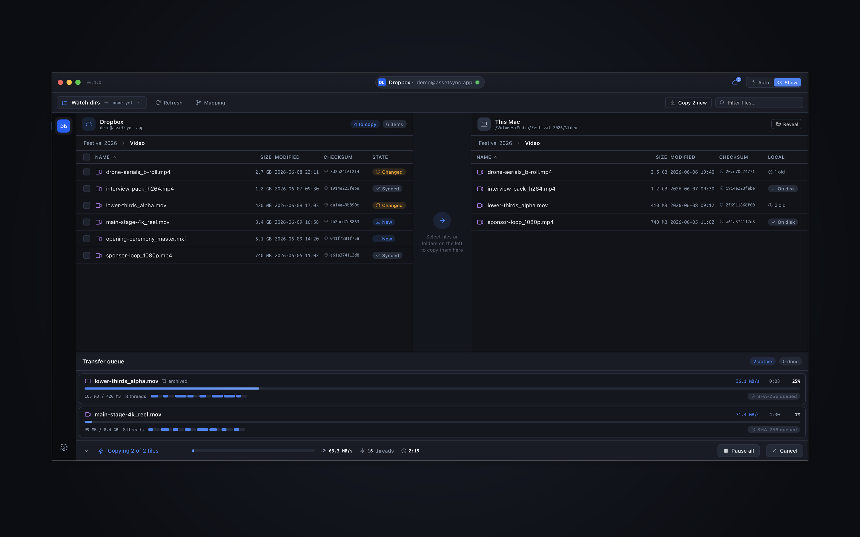Click archived icon on lower-thirds_alpha.mov transfer
This screenshot has width=860, height=537.
(164, 381)
